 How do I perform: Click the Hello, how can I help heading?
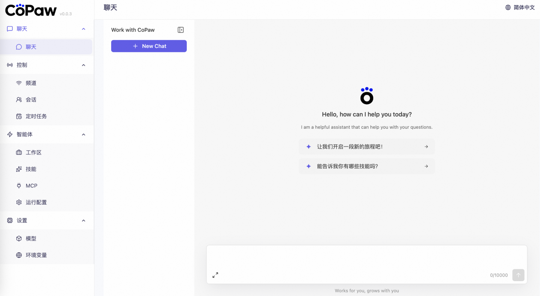click(x=367, y=114)
